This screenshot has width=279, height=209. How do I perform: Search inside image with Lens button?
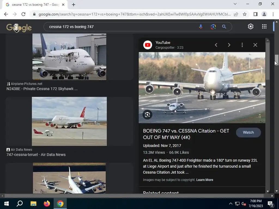[147, 115]
